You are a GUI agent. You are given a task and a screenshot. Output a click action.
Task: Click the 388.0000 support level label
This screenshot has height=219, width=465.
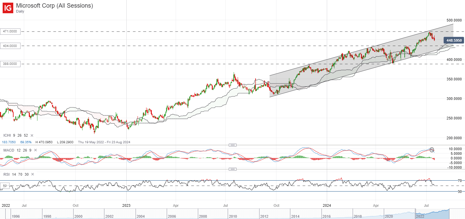click(10, 64)
